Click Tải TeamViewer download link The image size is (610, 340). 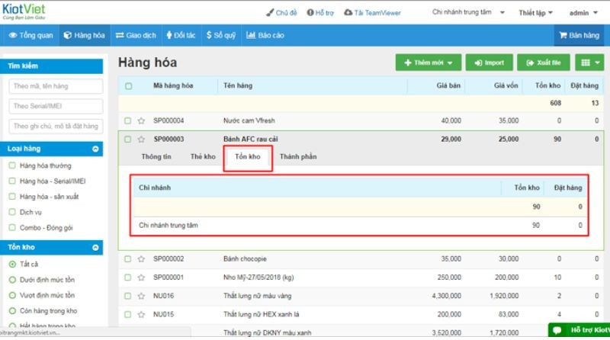pos(372,13)
